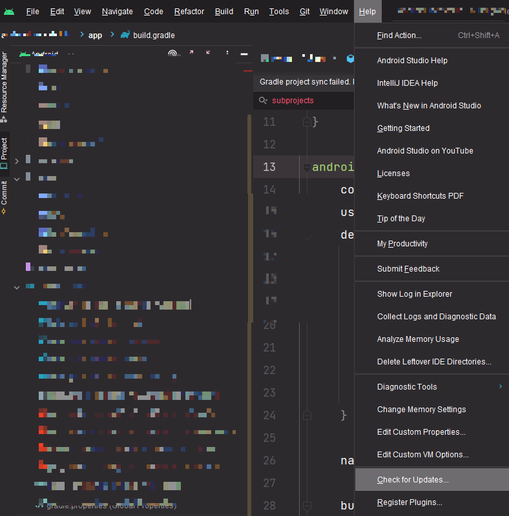Click the fold marker on line 24
Screen dimensions: 509x516
[x=307, y=415]
